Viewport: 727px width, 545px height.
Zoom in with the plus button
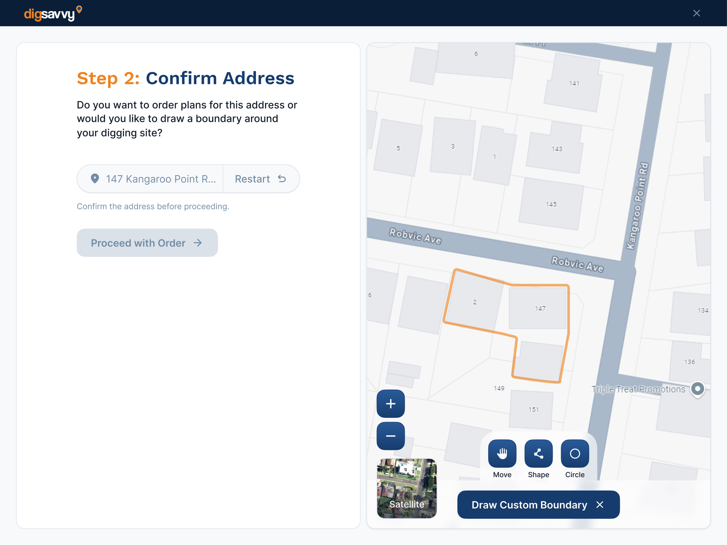pos(390,404)
